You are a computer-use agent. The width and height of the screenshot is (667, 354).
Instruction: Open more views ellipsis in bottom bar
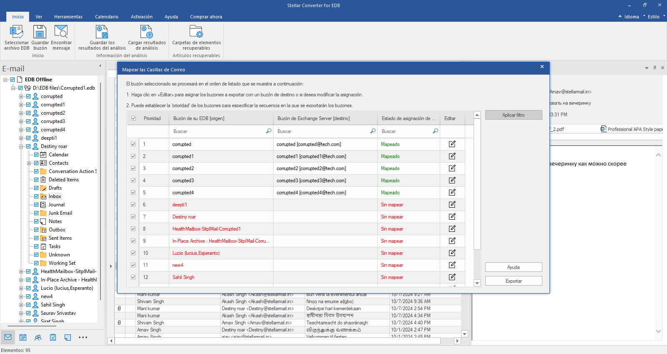[x=83, y=337]
